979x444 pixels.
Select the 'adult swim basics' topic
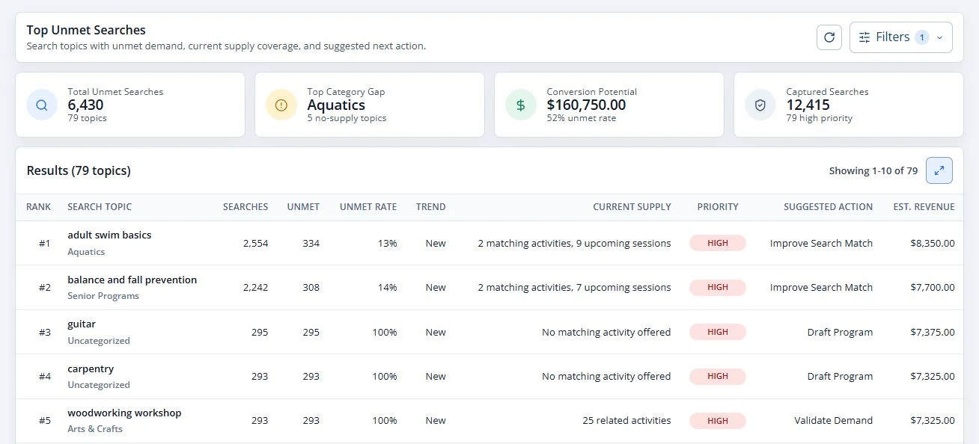pos(109,235)
